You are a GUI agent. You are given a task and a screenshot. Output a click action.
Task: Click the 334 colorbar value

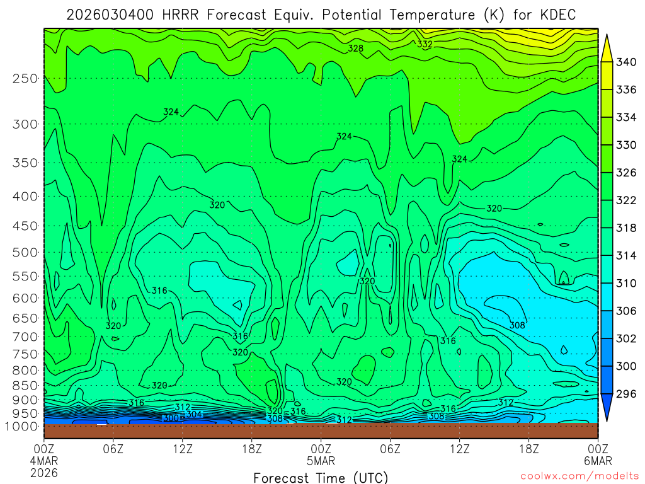(x=626, y=117)
